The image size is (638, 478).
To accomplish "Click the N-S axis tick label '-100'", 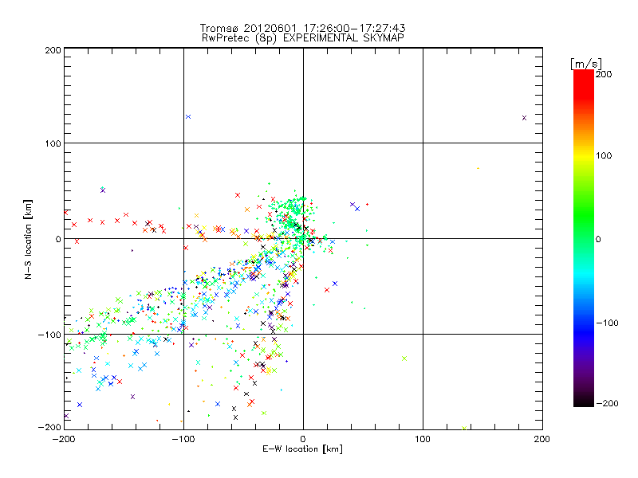I will [x=49, y=335].
